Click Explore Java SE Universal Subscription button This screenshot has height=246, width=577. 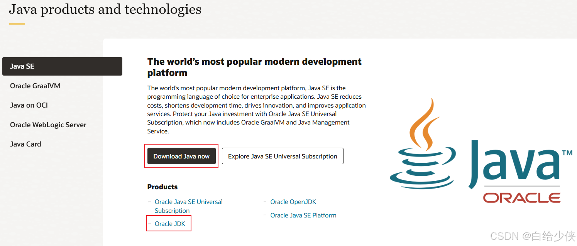[x=283, y=156]
